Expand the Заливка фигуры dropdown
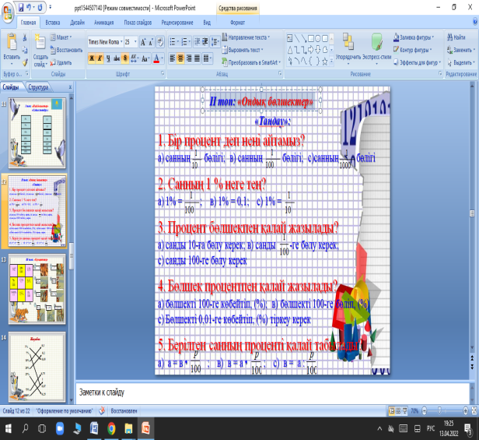Viewport: 479px width, 440px height. 414,37
